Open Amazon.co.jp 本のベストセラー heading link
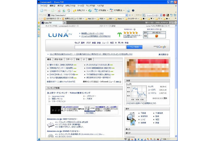Viewport: 215px width, 141px height. pos(62,119)
